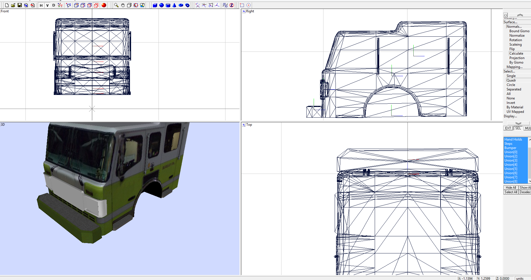The width and height of the screenshot is (531, 280).
Task: Save the project using the Save icon
Action: click(19, 5)
